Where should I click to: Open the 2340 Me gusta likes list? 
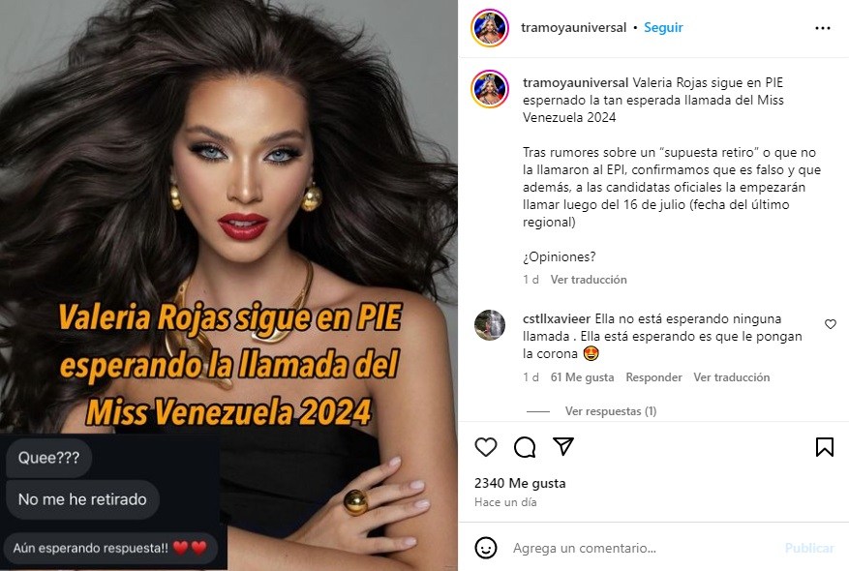pos(520,483)
